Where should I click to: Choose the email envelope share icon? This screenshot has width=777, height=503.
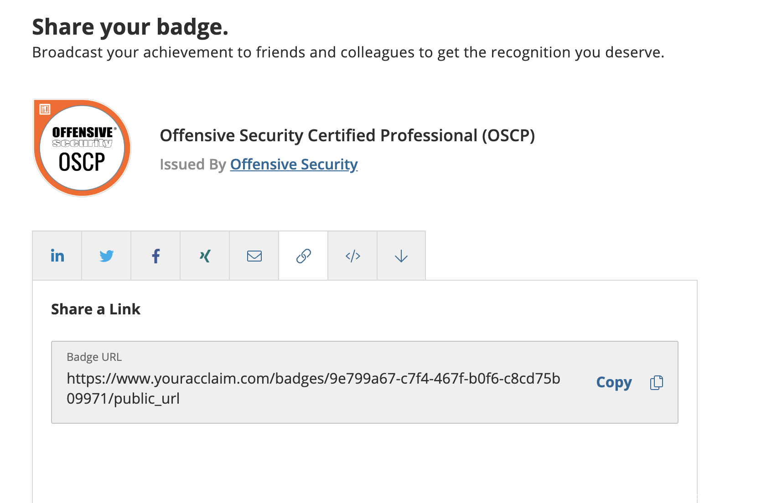tap(254, 256)
